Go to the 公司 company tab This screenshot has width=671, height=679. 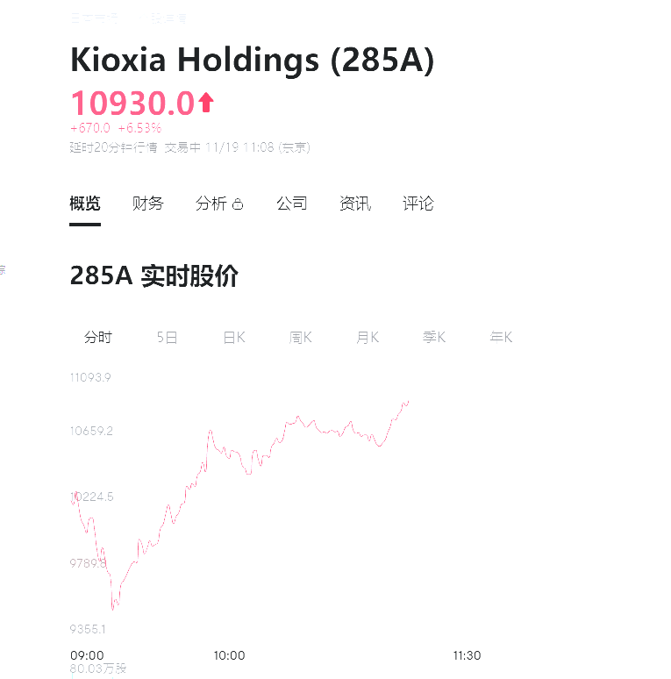pos(292,204)
